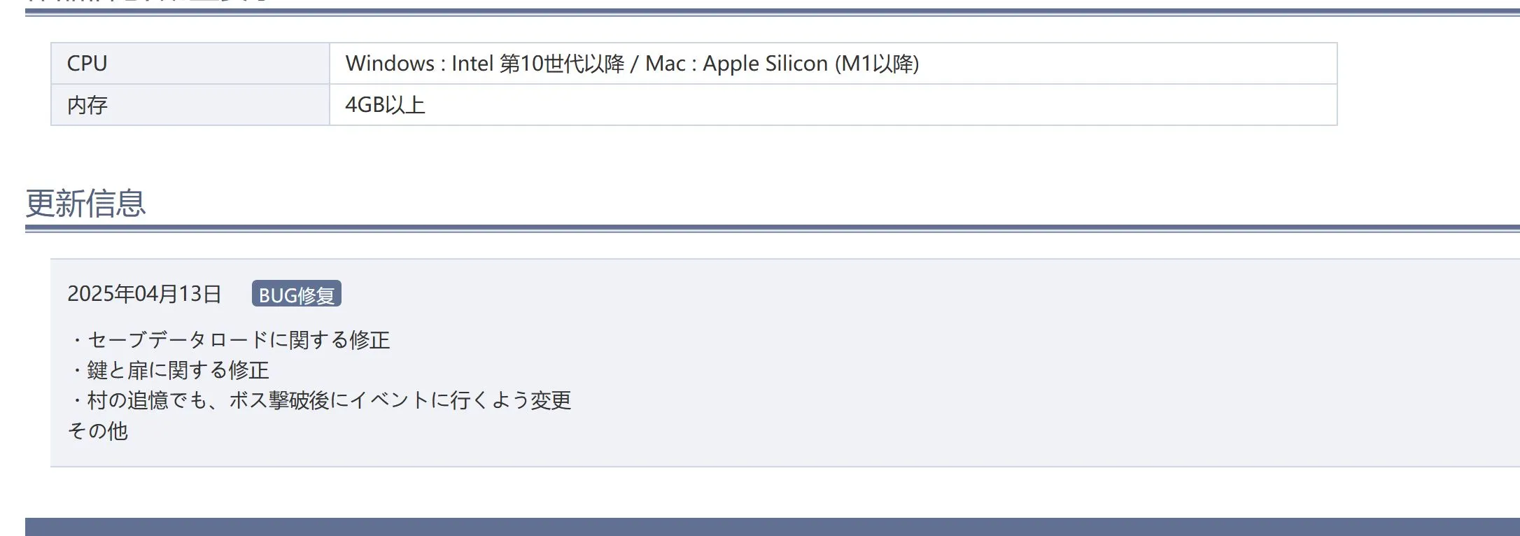Image resolution: width=1520 pixels, height=536 pixels.
Task: Click the BUG修复 badge
Action: click(x=297, y=294)
